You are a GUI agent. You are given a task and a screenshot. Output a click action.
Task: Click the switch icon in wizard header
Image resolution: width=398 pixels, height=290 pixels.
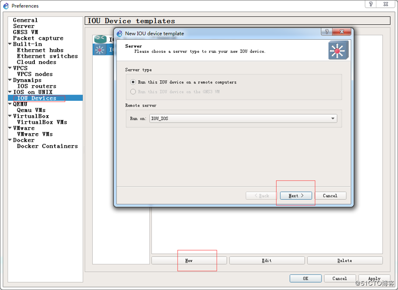(x=338, y=50)
